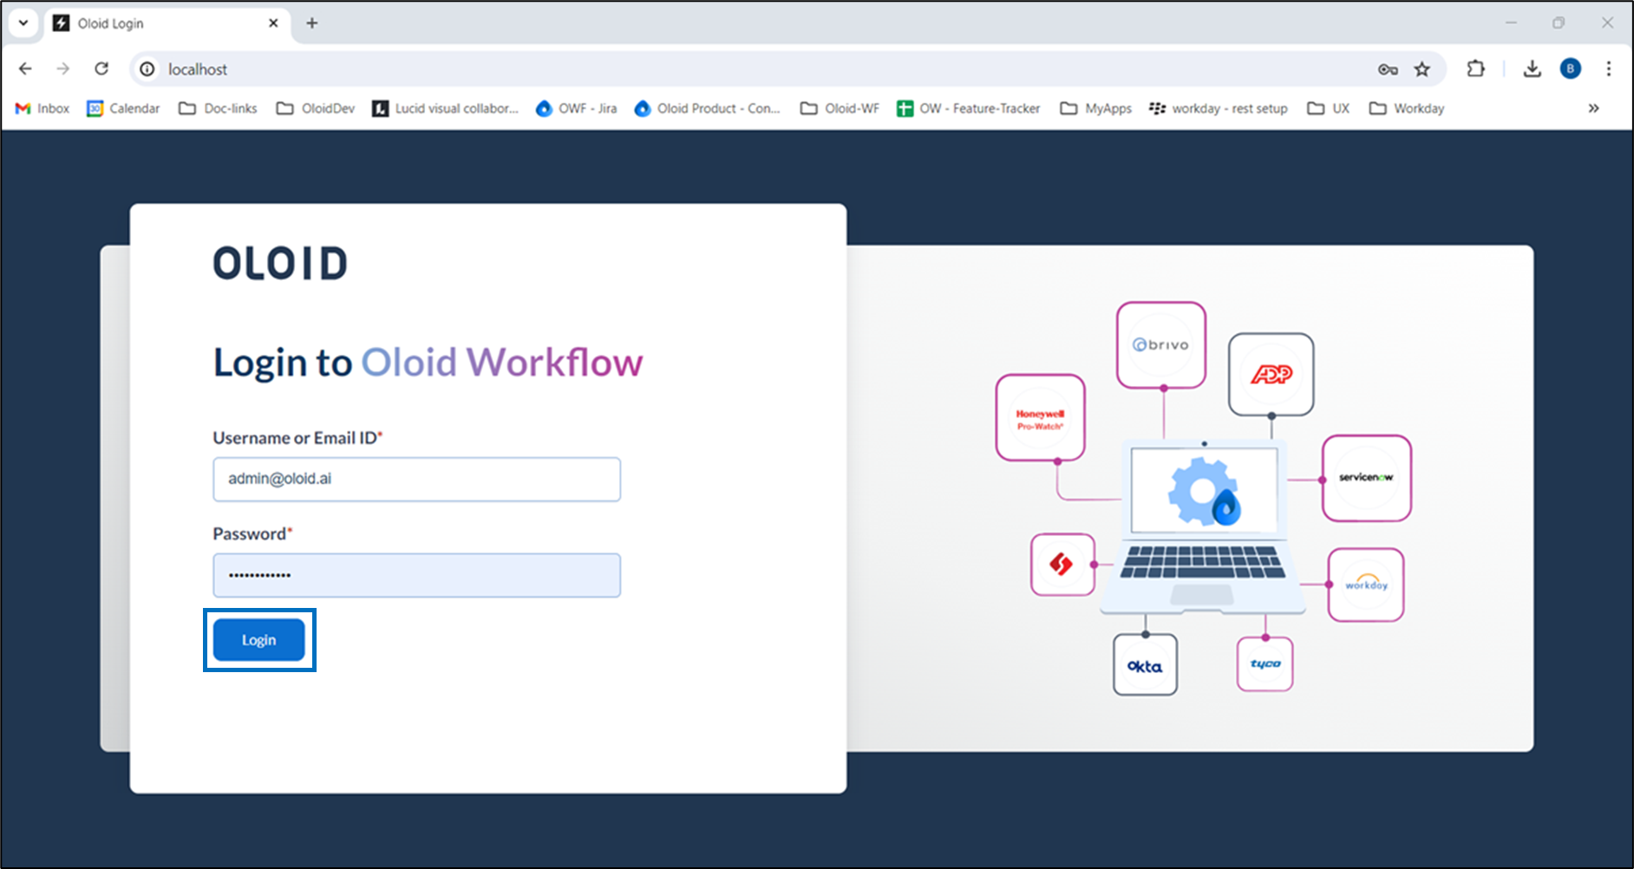1634x869 pixels.
Task: Open a new tab with plus button
Action: tap(312, 23)
